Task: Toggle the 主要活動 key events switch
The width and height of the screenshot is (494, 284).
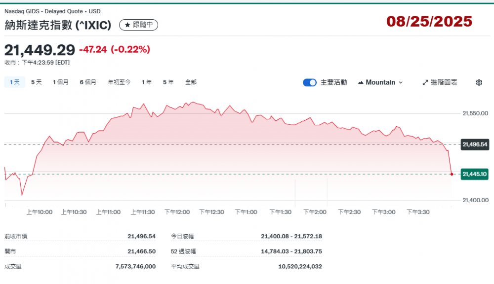Action: click(310, 82)
